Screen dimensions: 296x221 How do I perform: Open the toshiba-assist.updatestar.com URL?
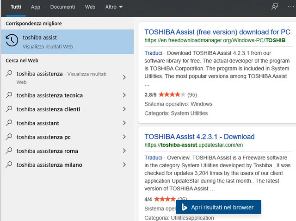coord(194,145)
